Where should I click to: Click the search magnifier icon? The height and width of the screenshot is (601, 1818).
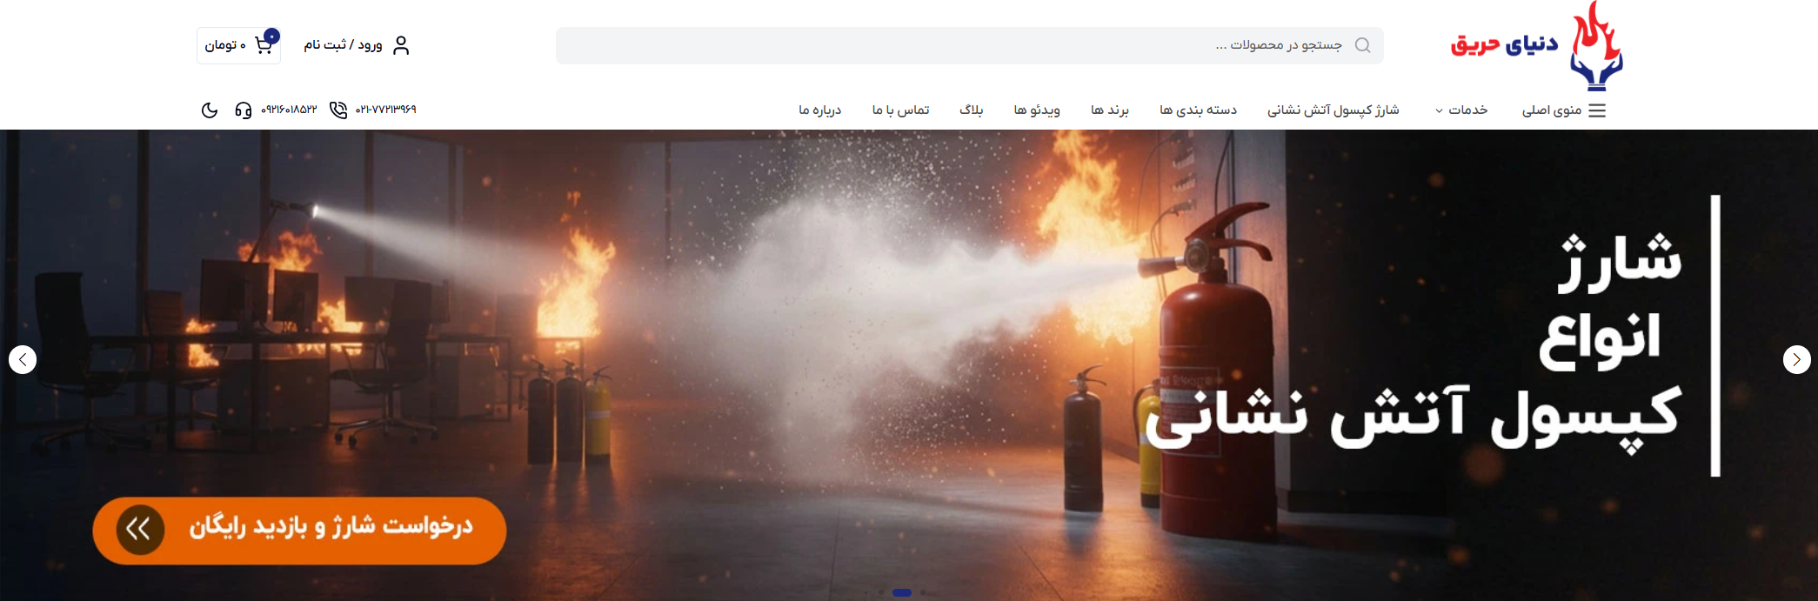click(x=1362, y=45)
